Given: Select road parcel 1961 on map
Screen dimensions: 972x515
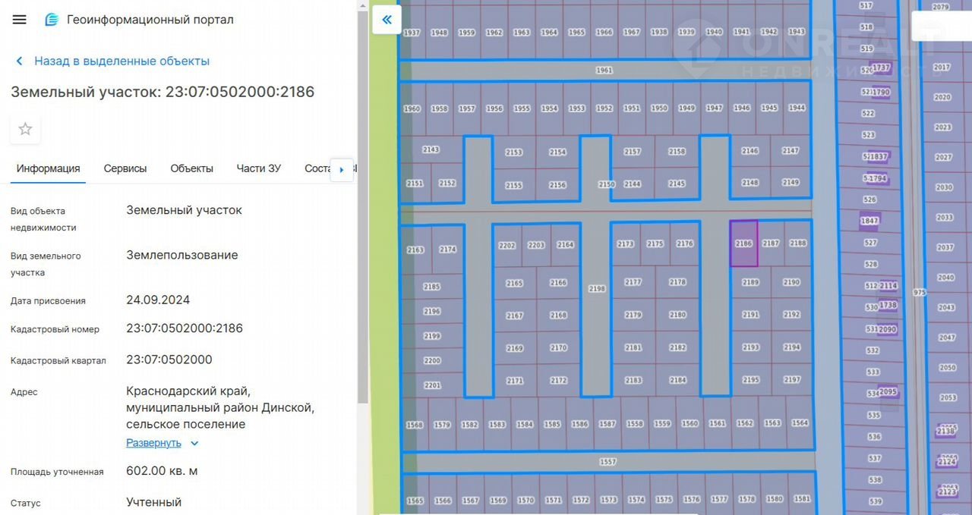Looking at the screenshot, I should pyautogui.click(x=604, y=71).
